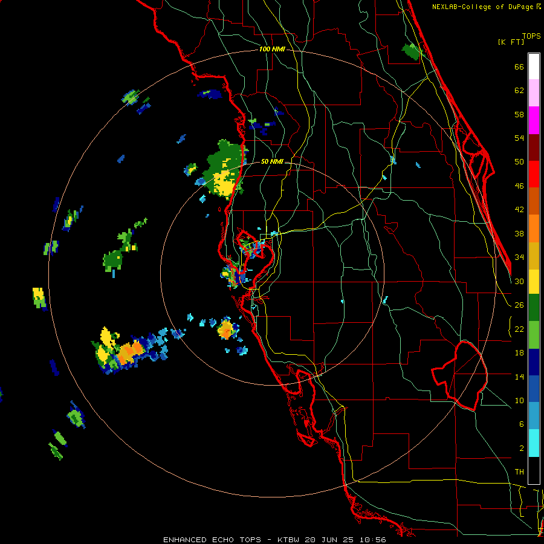Click the "46" legend value

click(519, 186)
